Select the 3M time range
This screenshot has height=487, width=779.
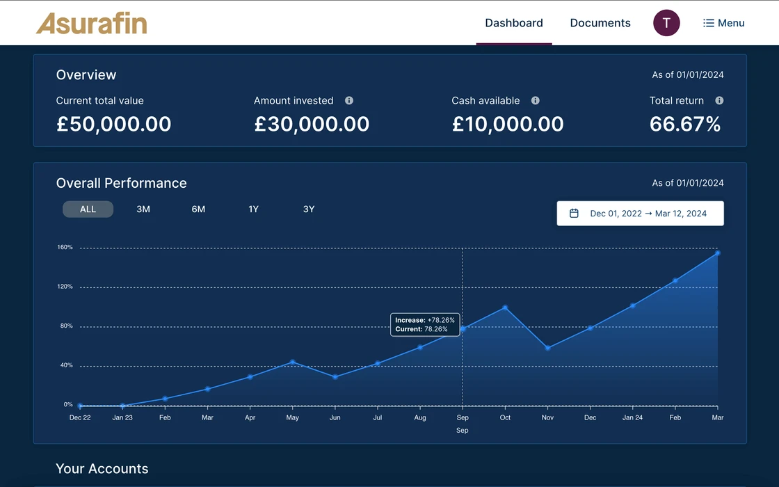click(143, 209)
